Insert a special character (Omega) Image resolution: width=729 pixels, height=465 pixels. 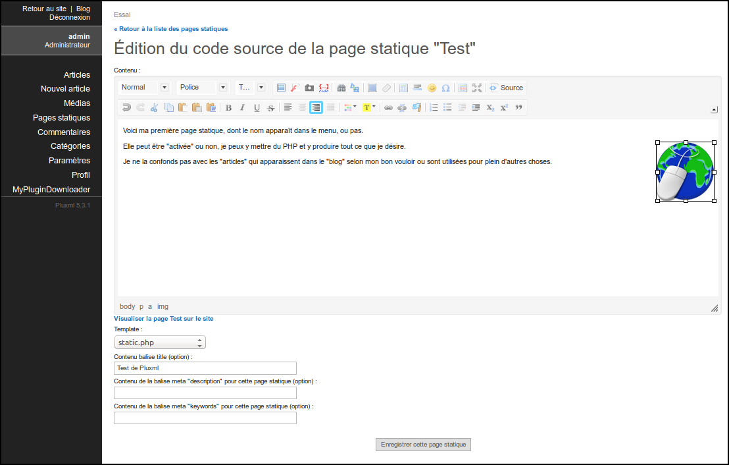coord(445,88)
